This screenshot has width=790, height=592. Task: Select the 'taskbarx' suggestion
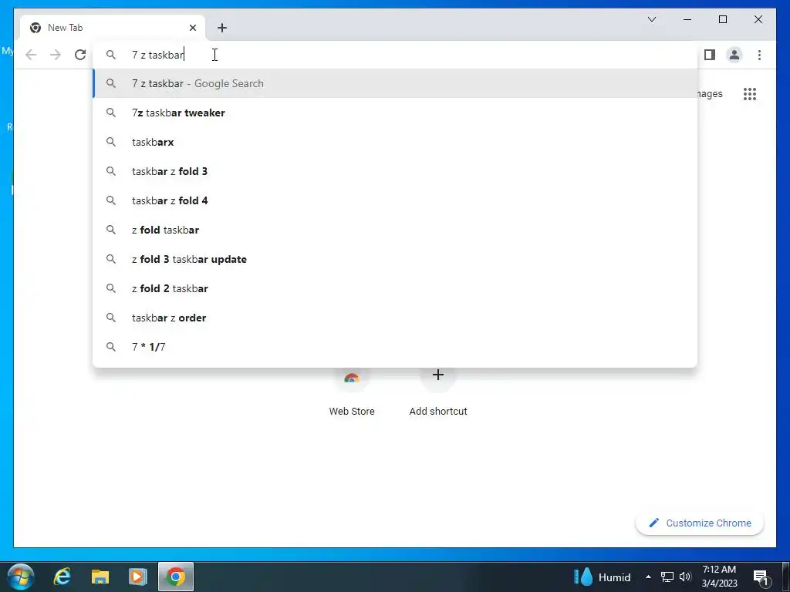pyautogui.click(x=395, y=142)
